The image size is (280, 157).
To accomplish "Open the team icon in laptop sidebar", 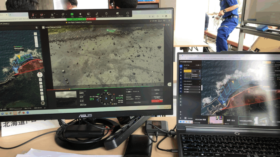I will coord(181,66).
